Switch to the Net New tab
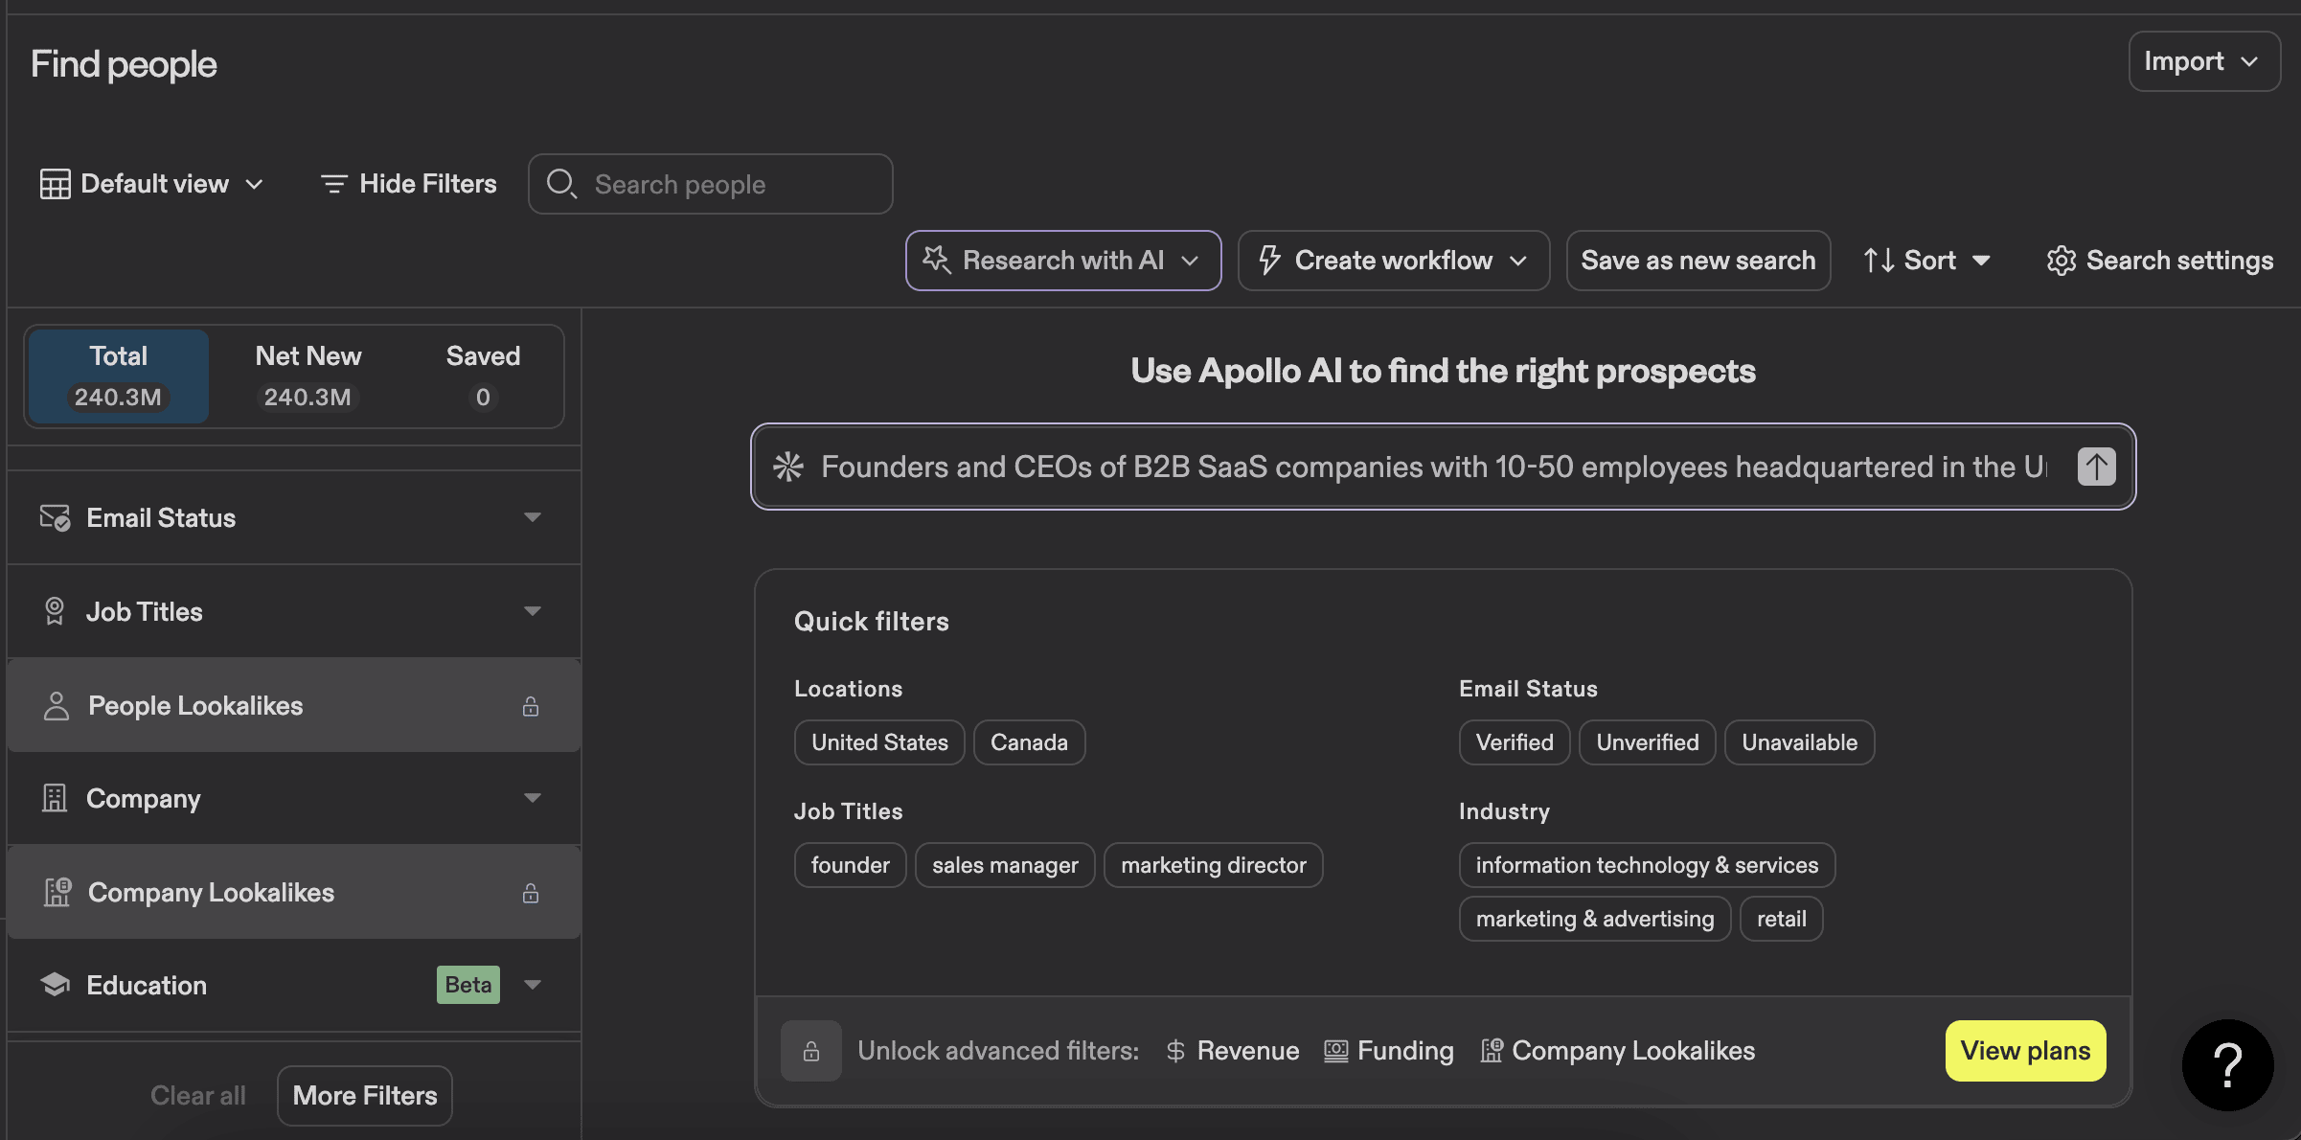Viewport: 2301px width, 1140px height. (308, 376)
